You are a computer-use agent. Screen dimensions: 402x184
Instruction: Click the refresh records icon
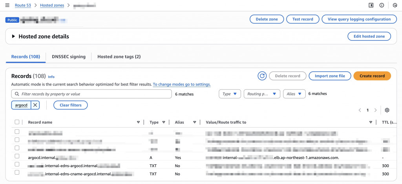coord(262,76)
